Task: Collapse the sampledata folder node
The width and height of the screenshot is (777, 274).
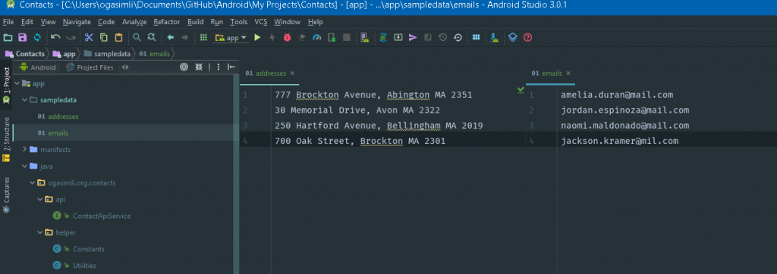Action: coord(24,100)
